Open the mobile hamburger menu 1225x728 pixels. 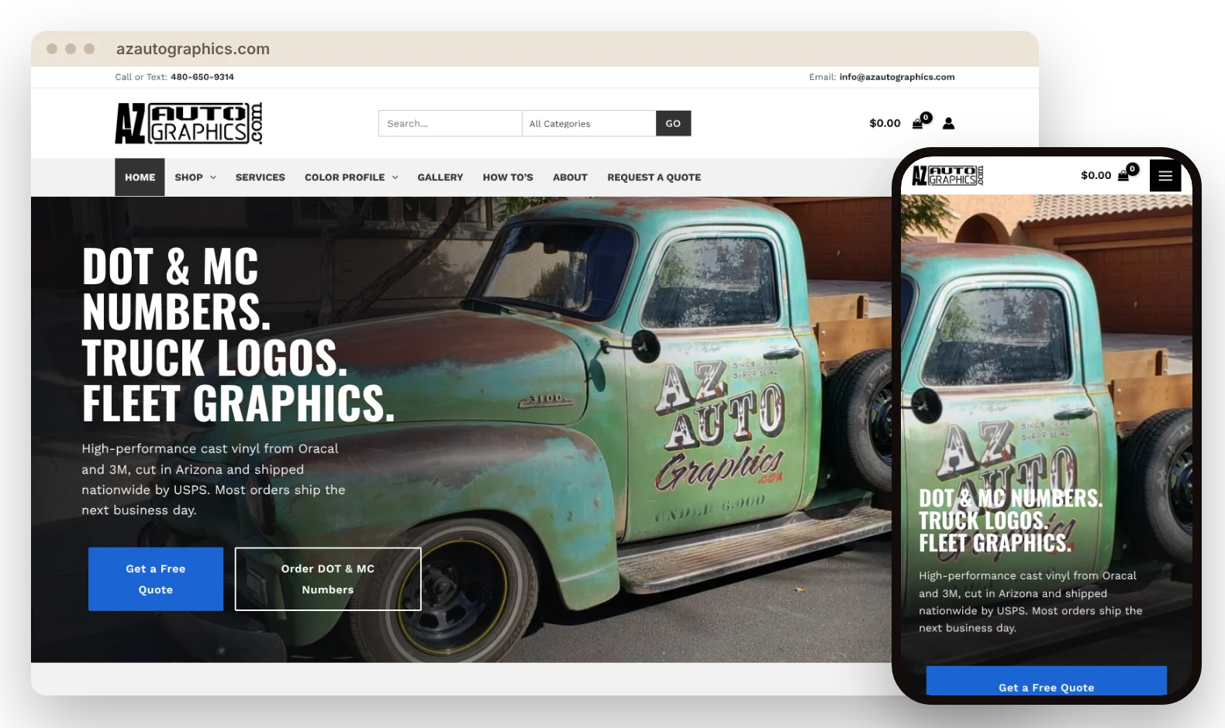pos(1165,176)
